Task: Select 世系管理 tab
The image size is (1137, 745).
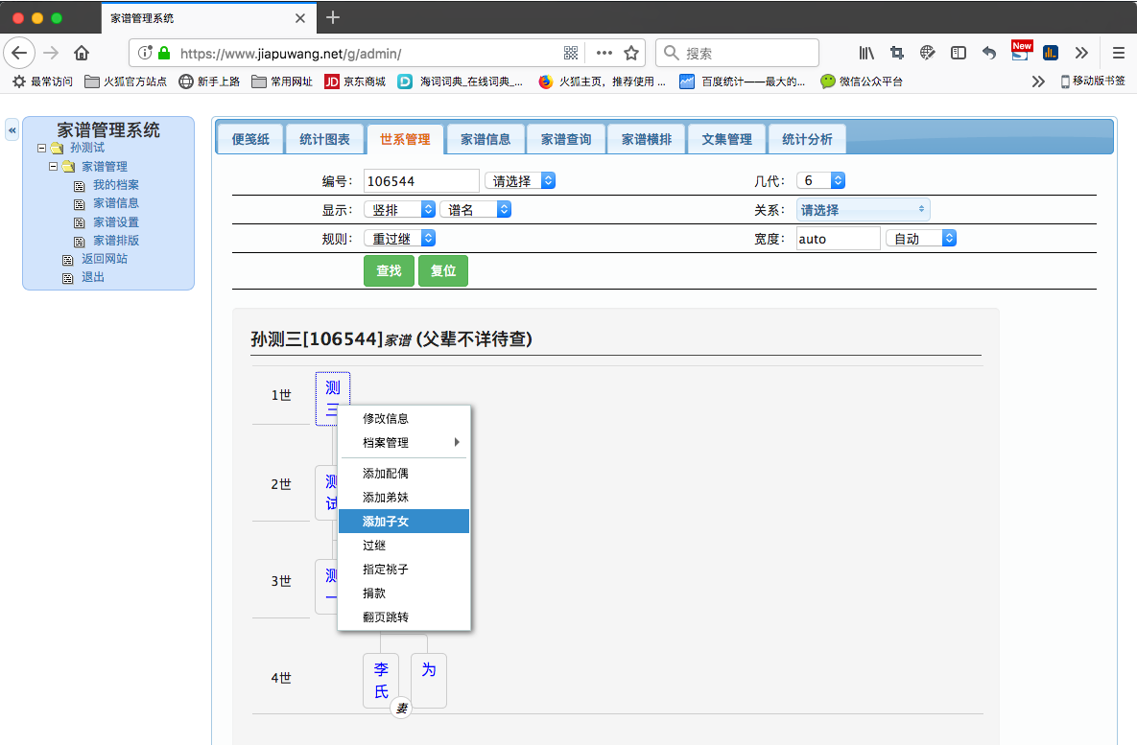Action: tap(405, 139)
